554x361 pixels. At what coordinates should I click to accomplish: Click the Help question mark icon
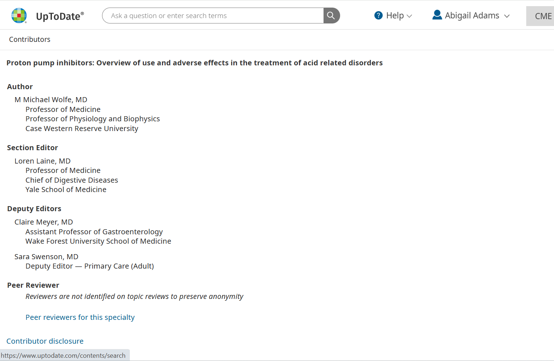(x=378, y=16)
